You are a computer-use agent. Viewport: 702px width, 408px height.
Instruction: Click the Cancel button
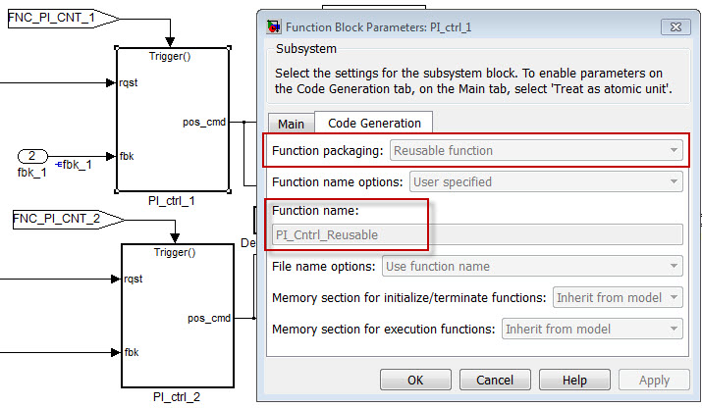(495, 380)
